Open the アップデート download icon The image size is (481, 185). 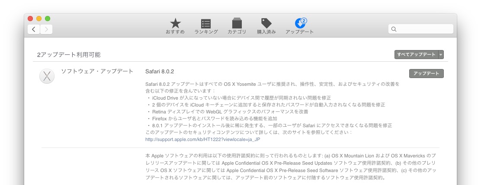click(300, 24)
